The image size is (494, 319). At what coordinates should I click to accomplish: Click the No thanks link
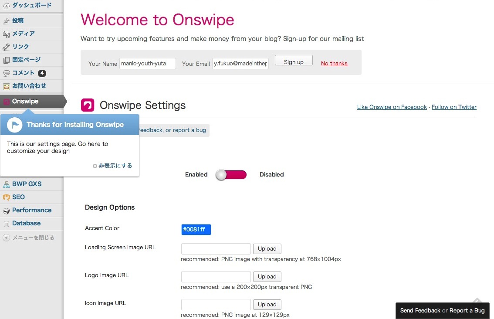tap(335, 64)
